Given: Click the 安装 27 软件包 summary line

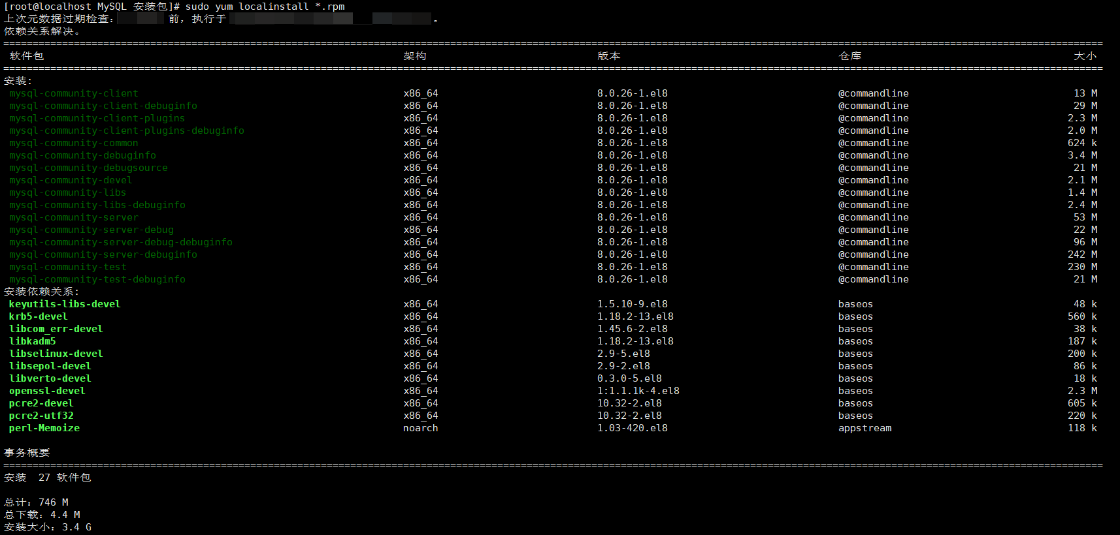Looking at the screenshot, I should (48, 478).
